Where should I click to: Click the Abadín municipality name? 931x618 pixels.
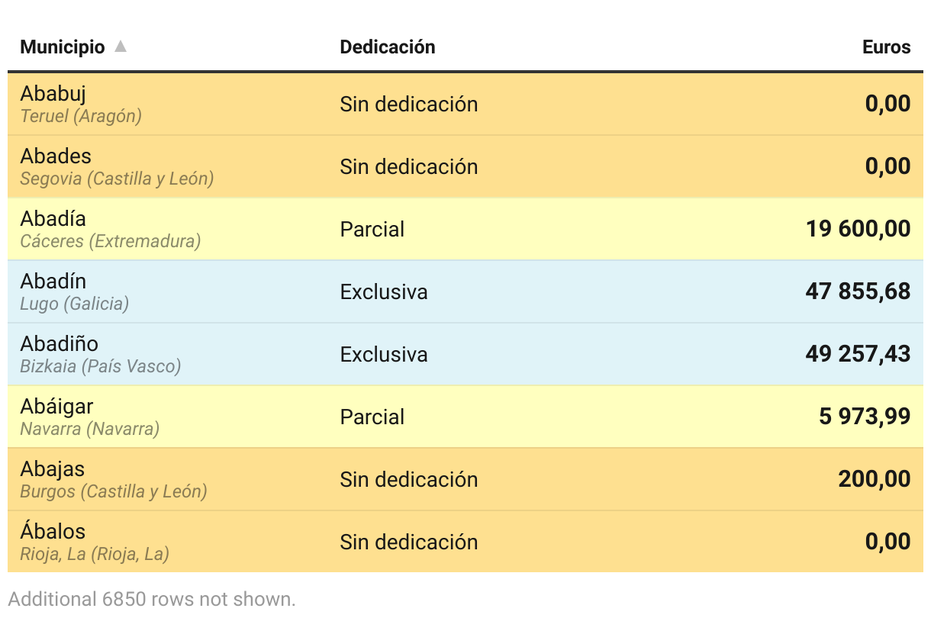[x=53, y=282]
